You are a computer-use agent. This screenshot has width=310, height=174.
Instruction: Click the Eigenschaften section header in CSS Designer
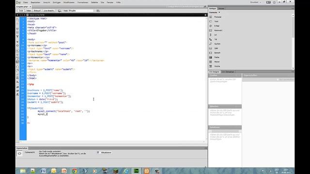tap(268, 75)
